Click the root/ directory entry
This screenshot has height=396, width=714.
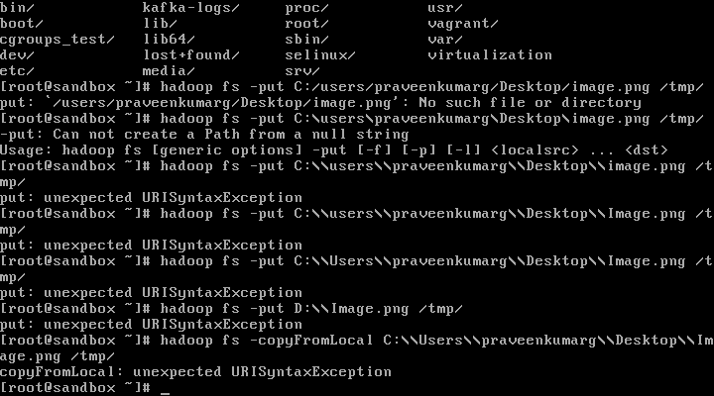pos(306,24)
